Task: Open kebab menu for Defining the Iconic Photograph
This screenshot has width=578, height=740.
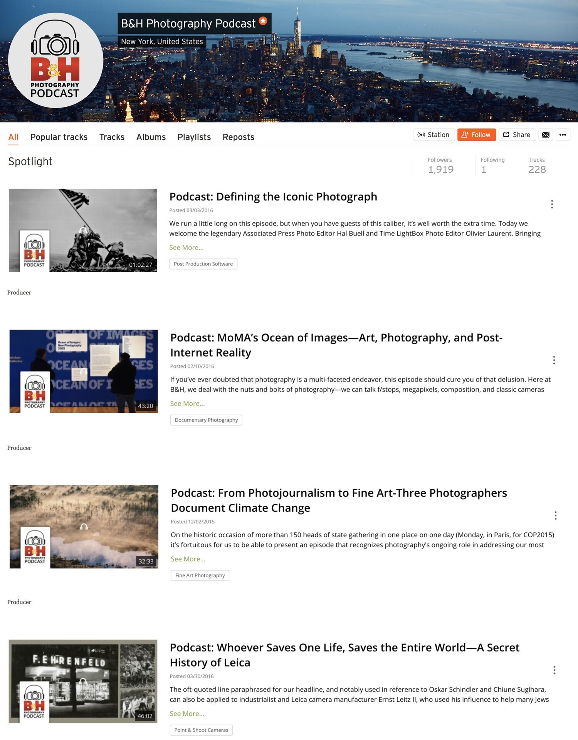Action: click(x=552, y=204)
